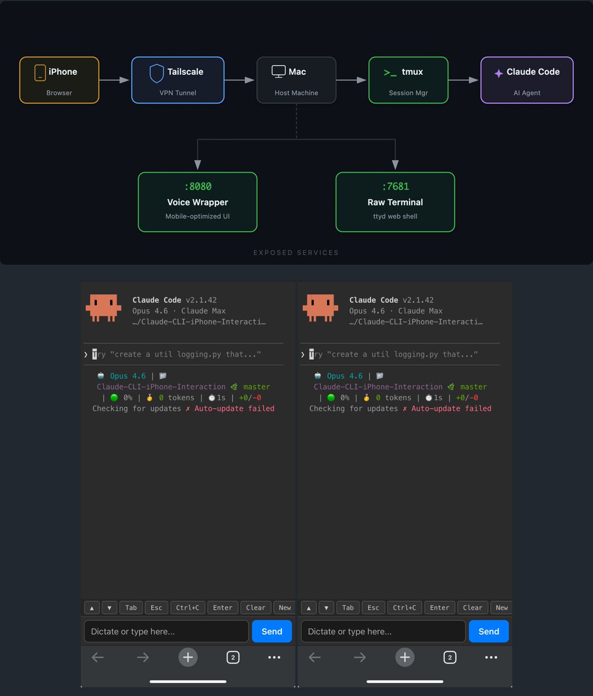Tap the Tab key in right phone
593x696 pixels.
[x=348, y=608]
